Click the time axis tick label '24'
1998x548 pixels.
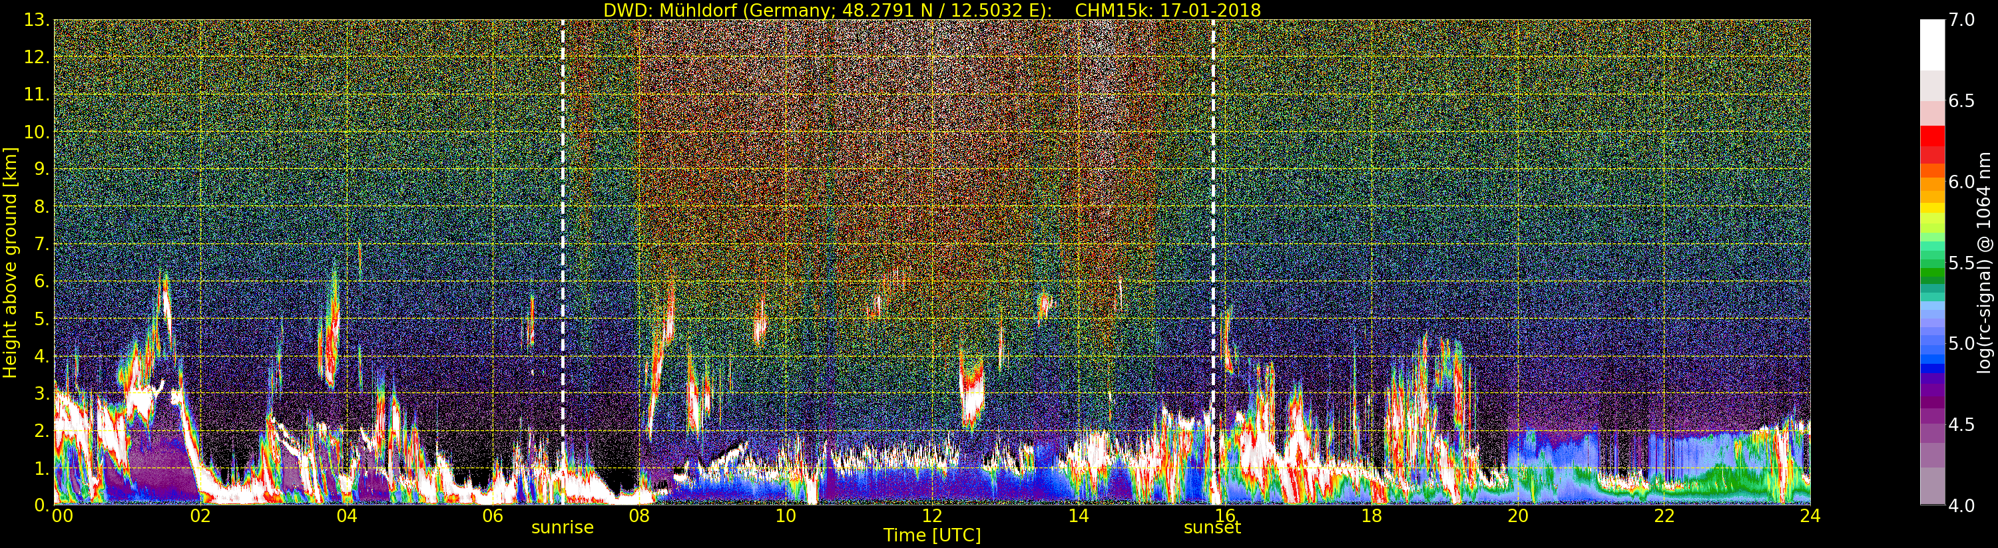1810,515
